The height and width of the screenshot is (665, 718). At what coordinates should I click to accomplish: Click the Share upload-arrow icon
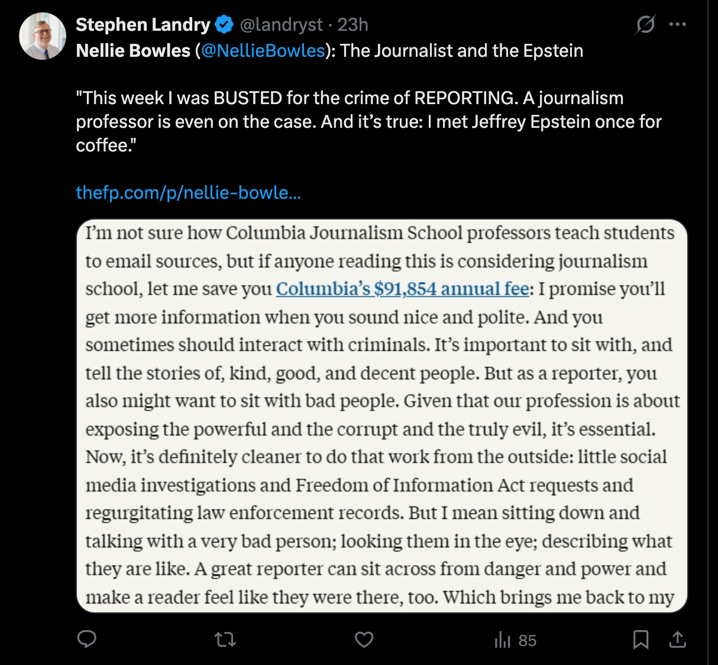coord(678,640)
